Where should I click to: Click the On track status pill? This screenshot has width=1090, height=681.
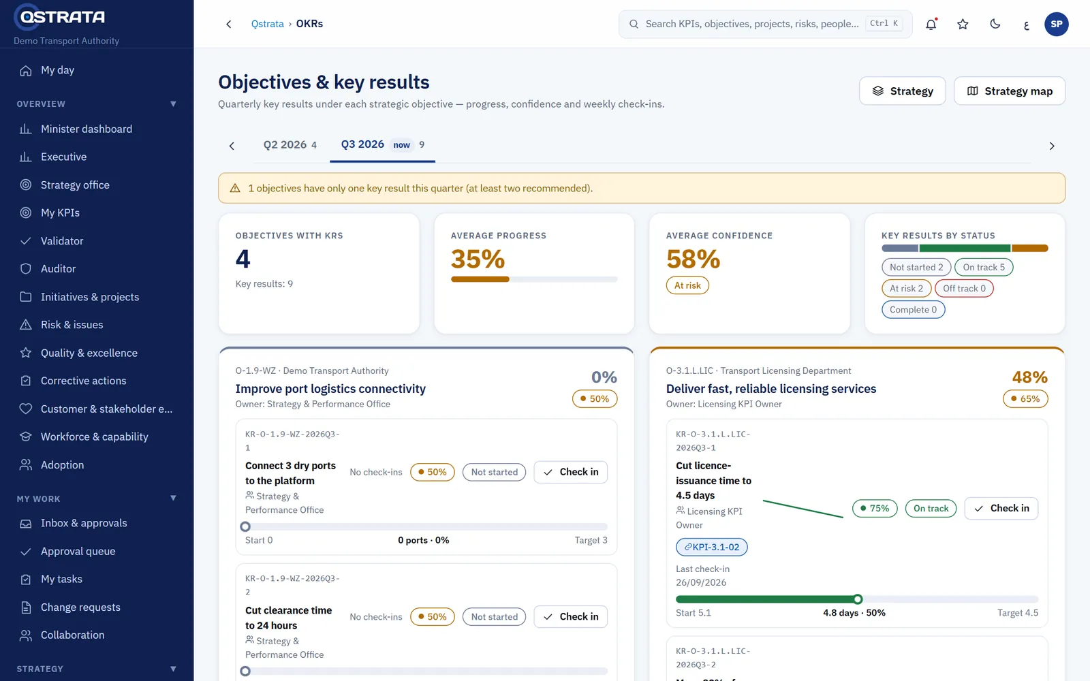(931, 508)
